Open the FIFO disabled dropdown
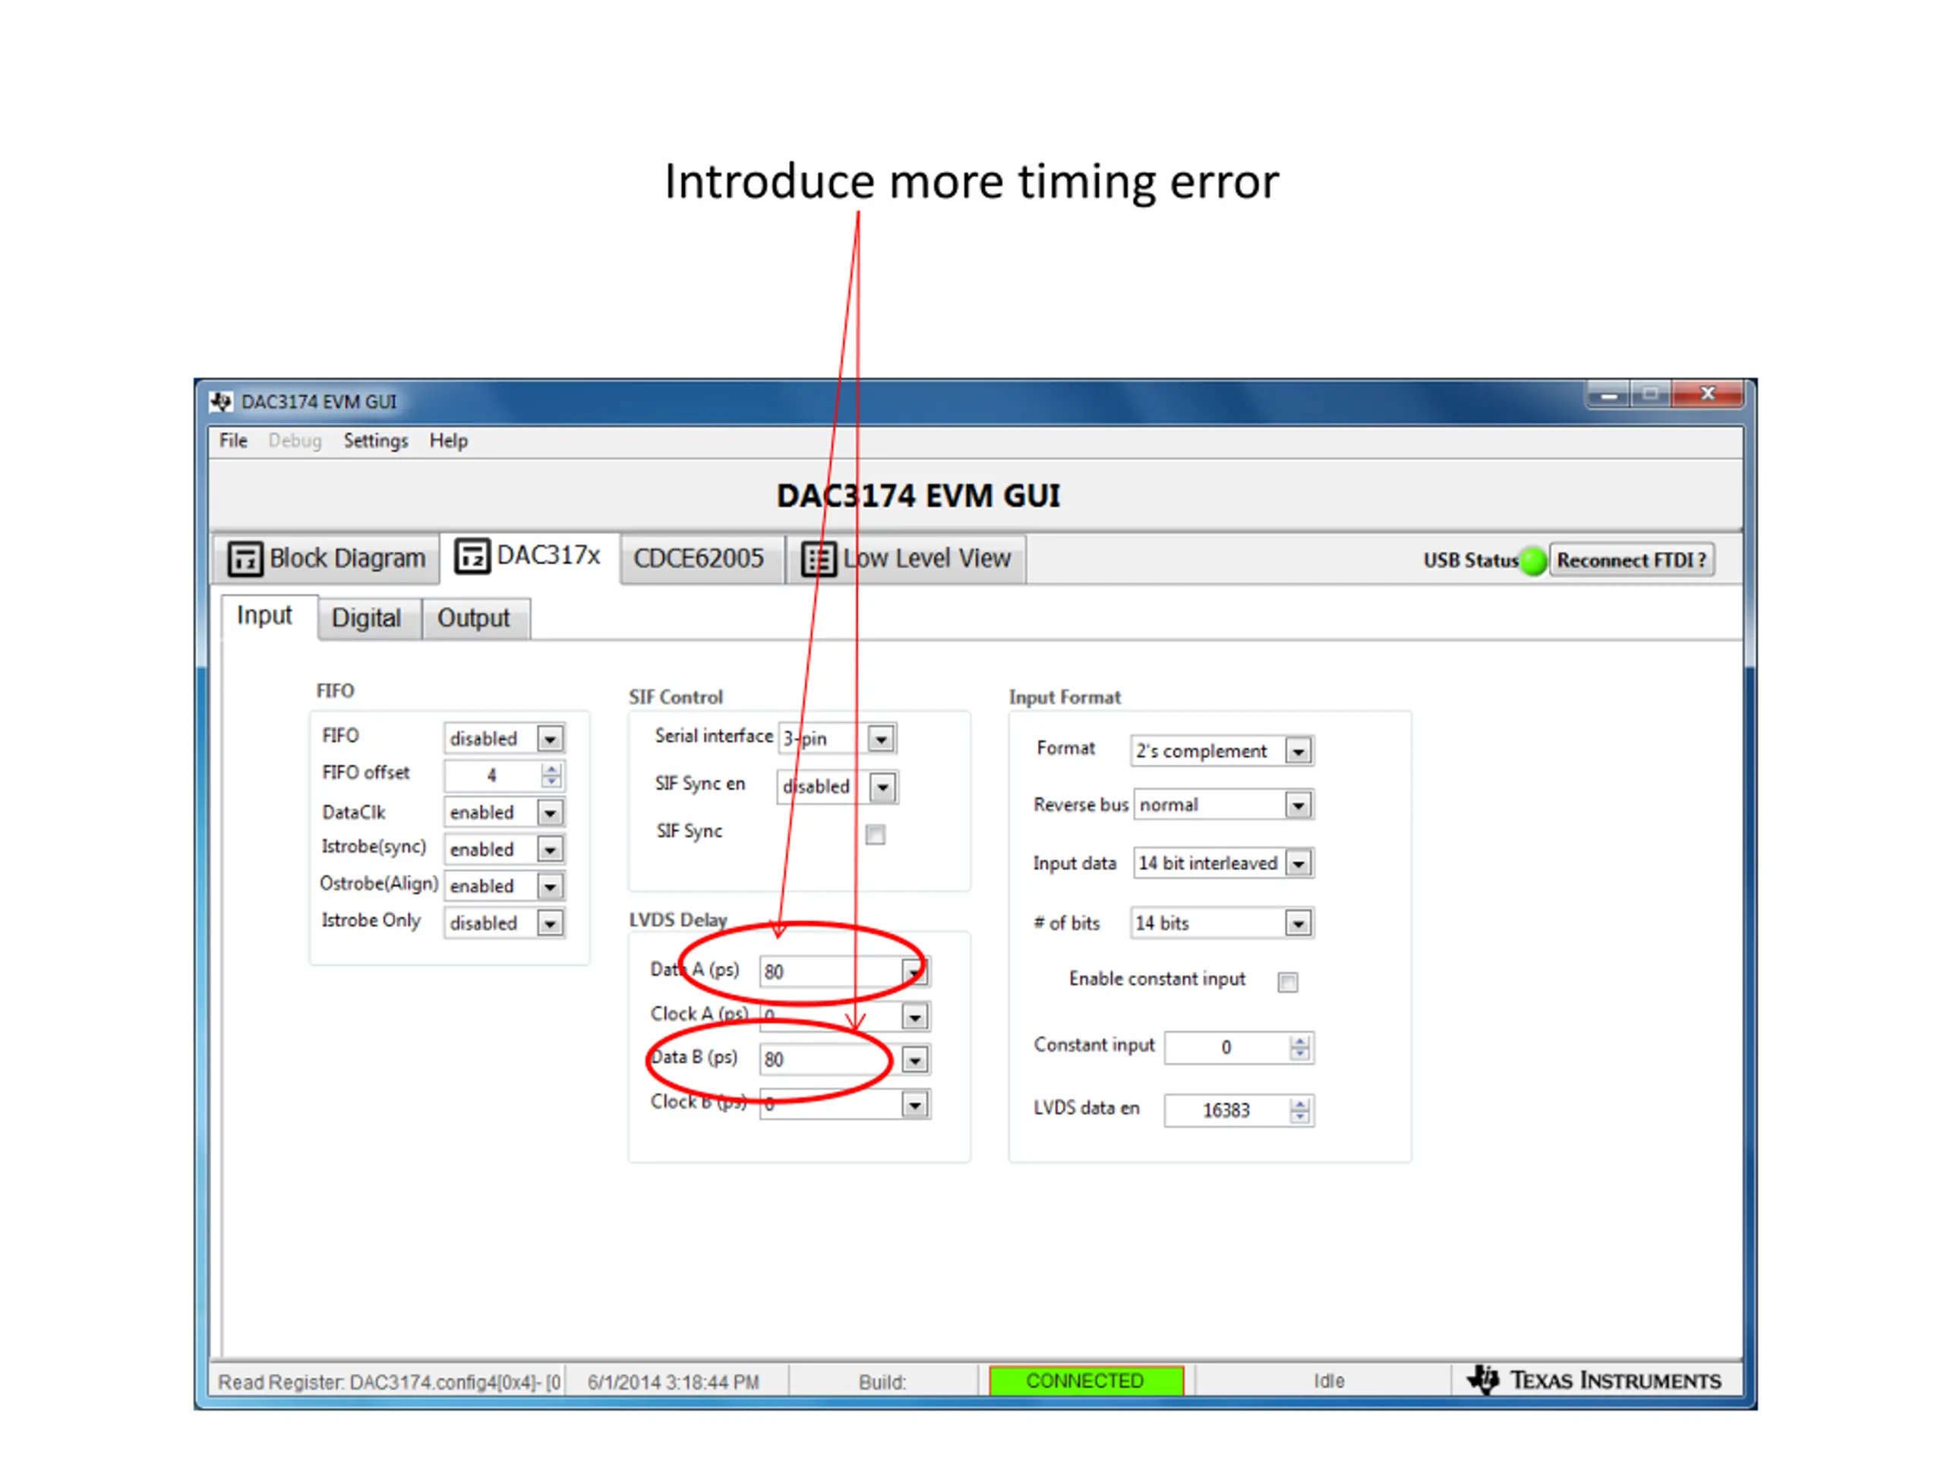 pos(550,738)
